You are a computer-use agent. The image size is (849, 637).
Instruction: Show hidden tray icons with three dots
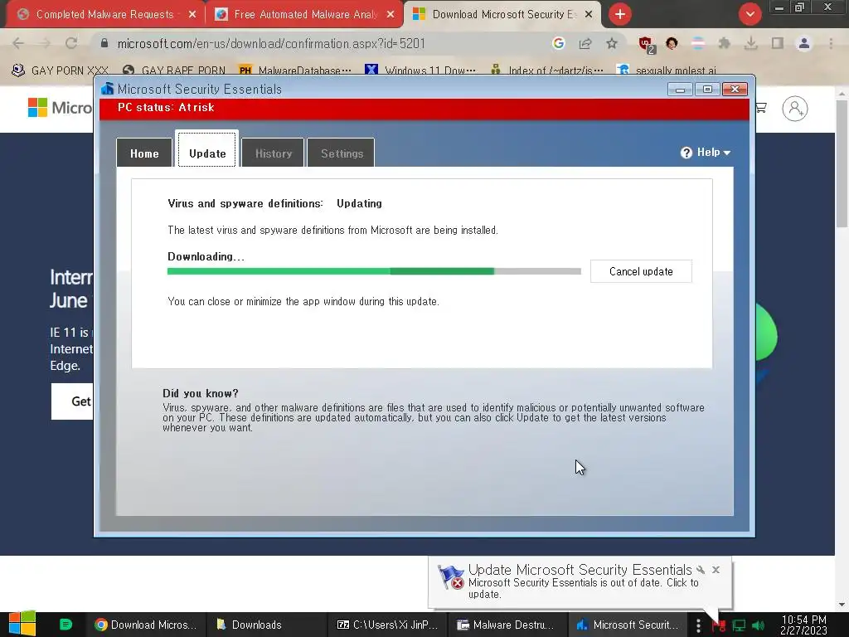(x=698, y=625)
